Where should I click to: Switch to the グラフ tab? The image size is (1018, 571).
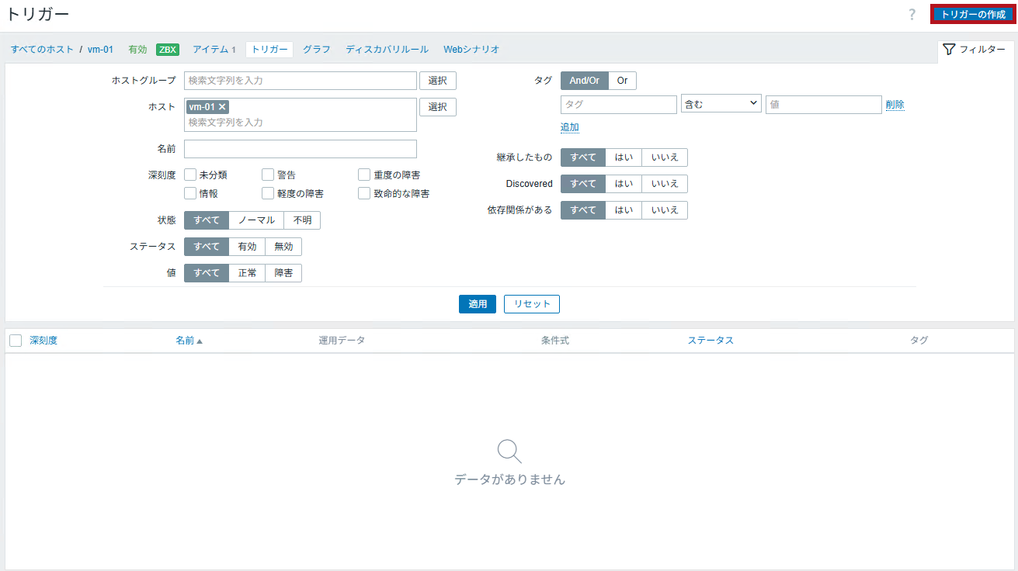click(x=316, y=50)
